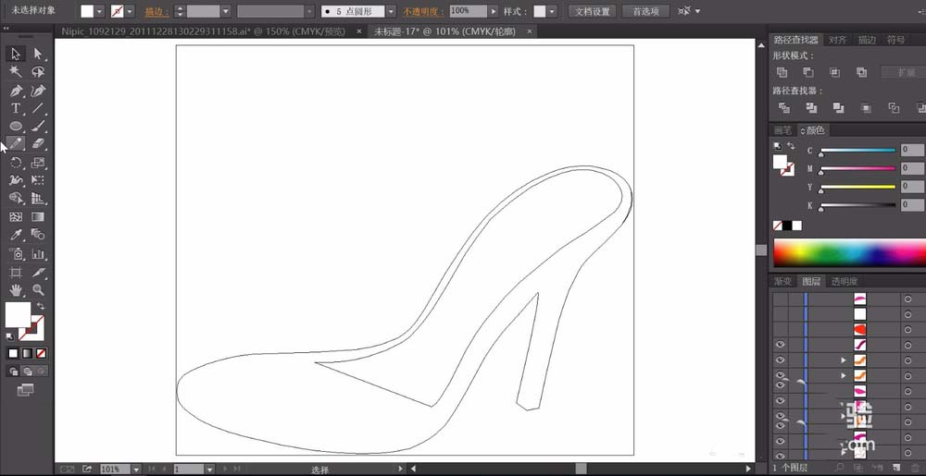
Task: Swap fill and stroke in the toolbox
Action: click(x=41, y=306)
